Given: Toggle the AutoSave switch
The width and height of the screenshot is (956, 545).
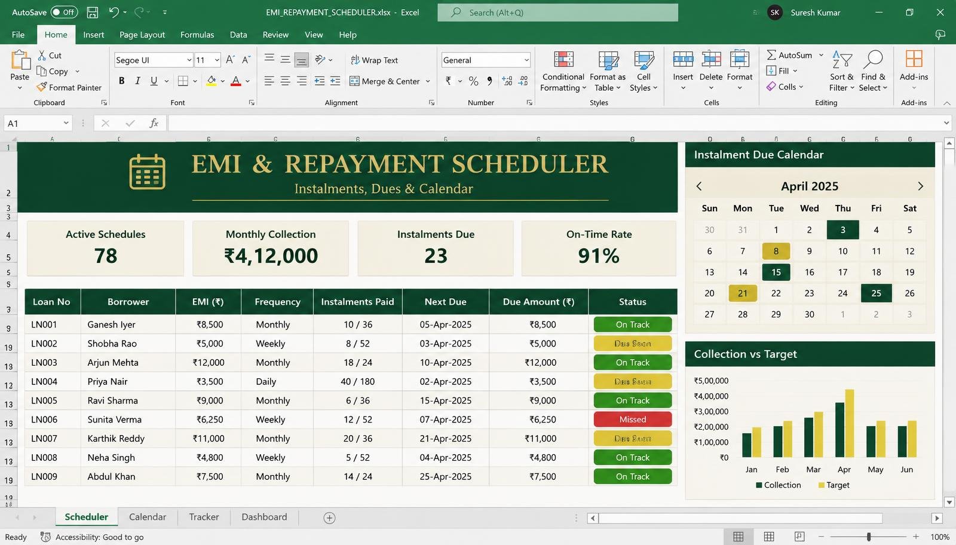Looking at the screenshot, I should click(x=64, y=12).
